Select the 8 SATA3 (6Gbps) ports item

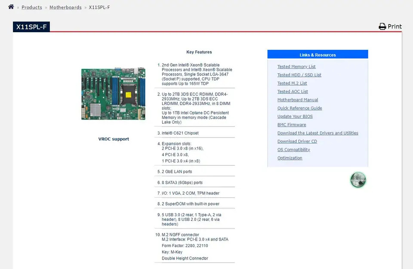click(x=182, y=182)
